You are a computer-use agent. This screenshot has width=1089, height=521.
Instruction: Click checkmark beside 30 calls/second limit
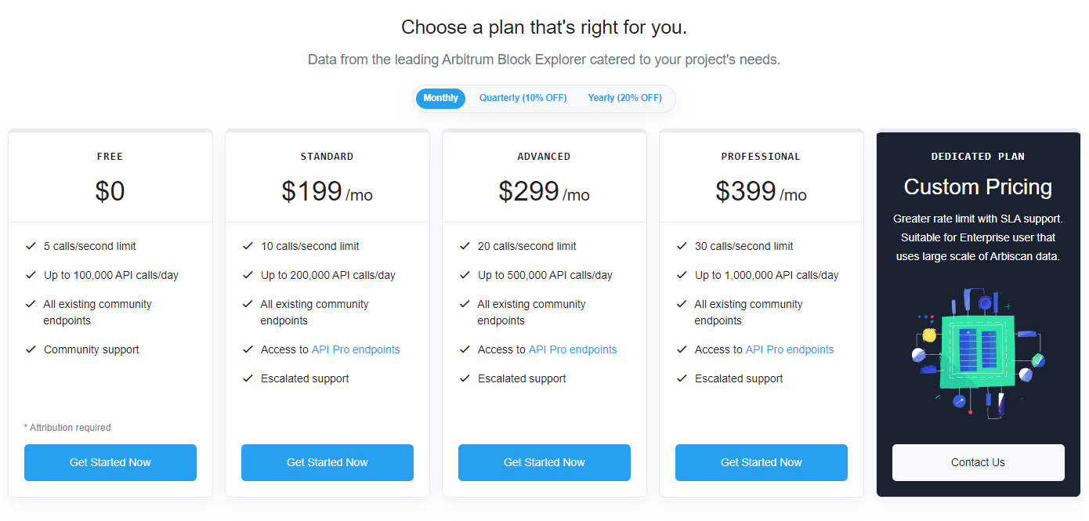pos(682,246)
